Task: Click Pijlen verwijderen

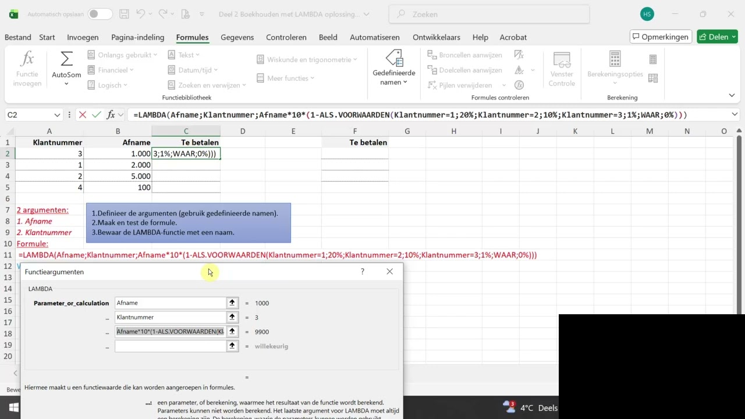Action: (460, 85)
